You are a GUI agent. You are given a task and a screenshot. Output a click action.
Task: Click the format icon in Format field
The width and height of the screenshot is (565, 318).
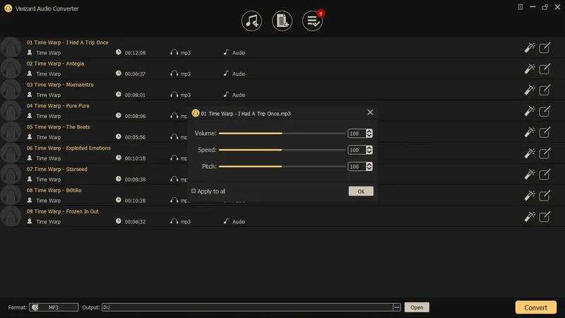tap(35, 307)
